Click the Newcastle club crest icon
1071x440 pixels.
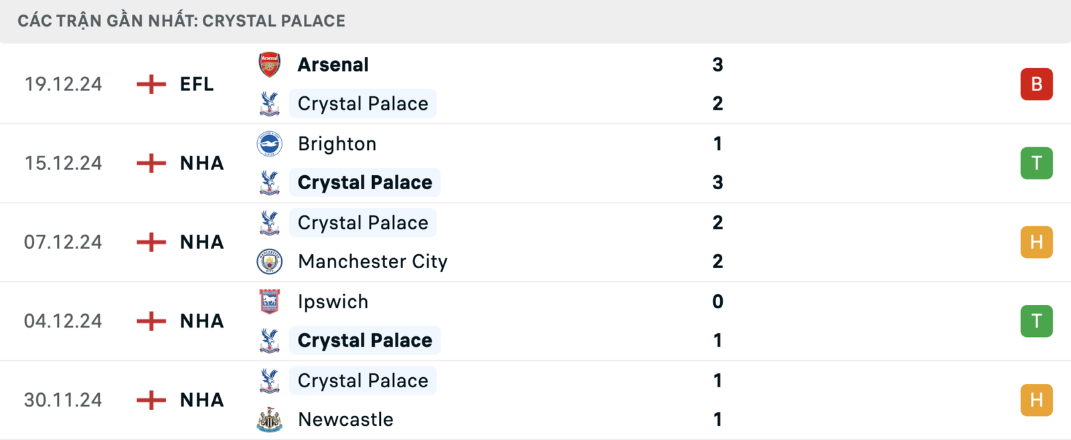[270, 419]
